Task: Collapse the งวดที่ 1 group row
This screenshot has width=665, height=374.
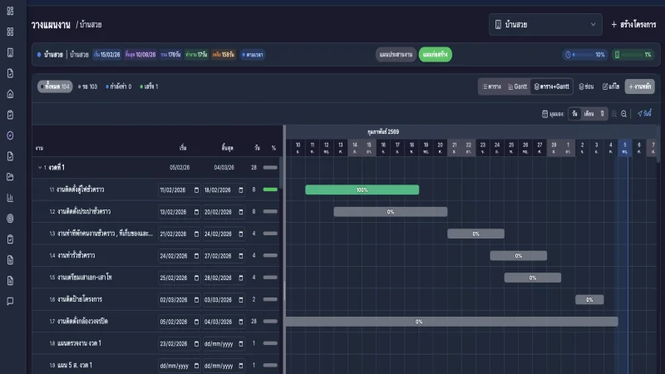Action: (x=39, y=167)
